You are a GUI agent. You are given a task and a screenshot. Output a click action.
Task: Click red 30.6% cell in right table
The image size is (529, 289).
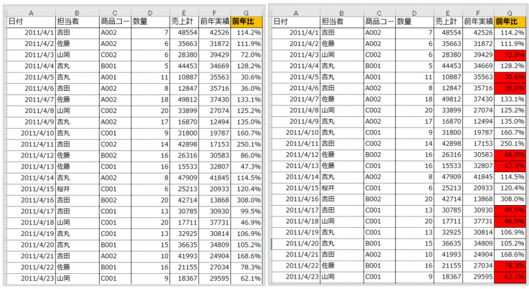[x=510, y=77]
